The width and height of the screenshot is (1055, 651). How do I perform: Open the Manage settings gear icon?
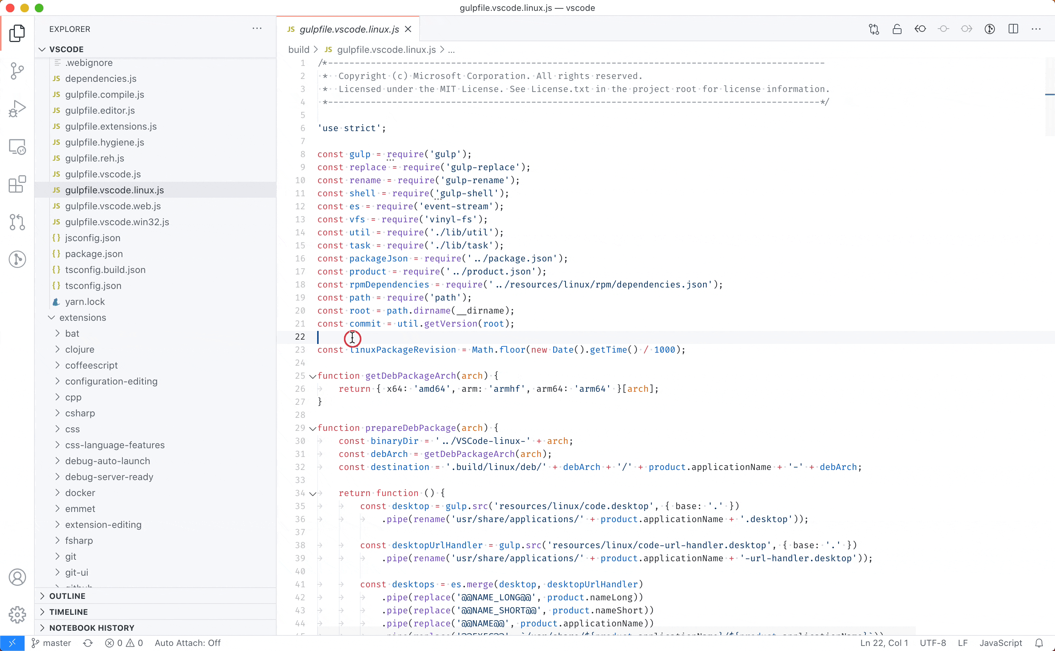click(x=17, y=614)
